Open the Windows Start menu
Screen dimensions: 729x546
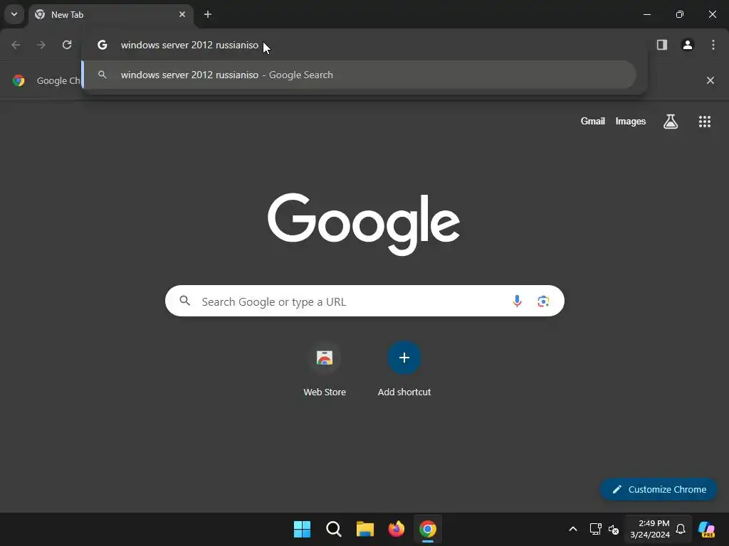pos(302,529)
